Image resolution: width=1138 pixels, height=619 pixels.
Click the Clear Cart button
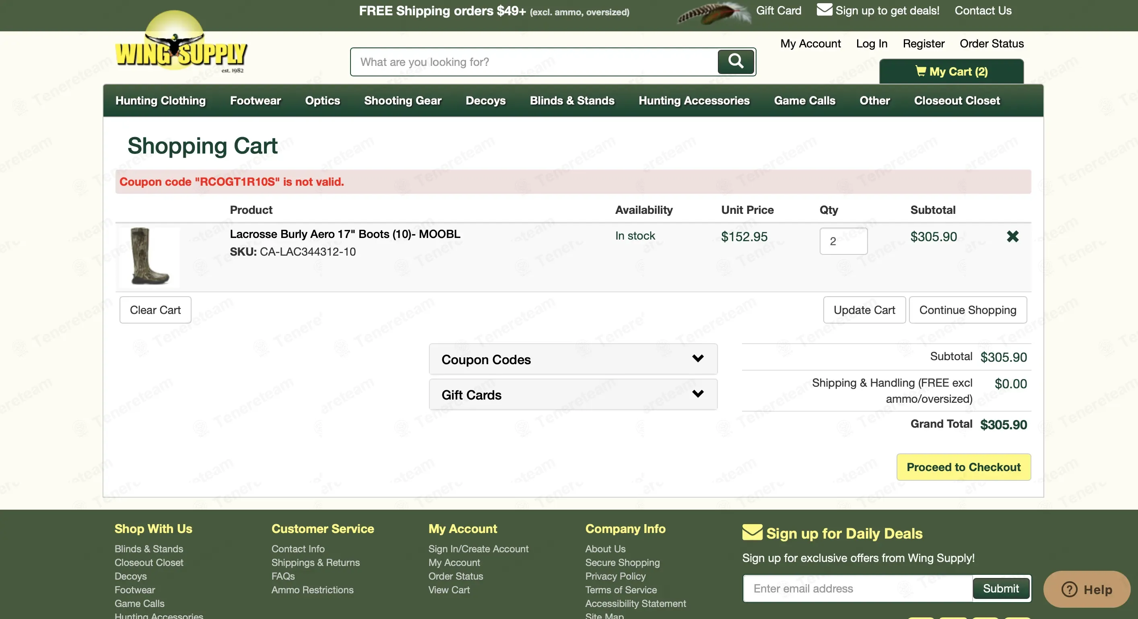(155, 310)
